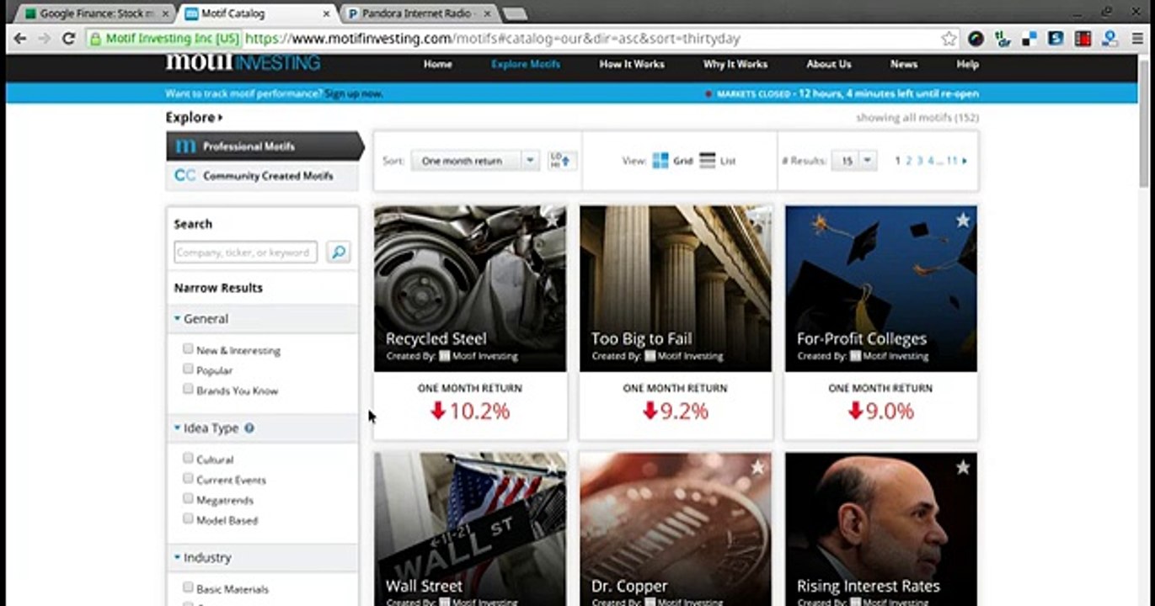Screen dimensions: 1155x606
Task: Check the Basic Materials industry filter
Action: tap(188, 587)
